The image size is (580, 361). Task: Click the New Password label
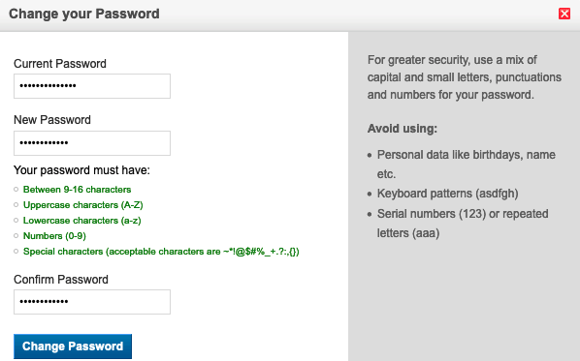point(52,120)
